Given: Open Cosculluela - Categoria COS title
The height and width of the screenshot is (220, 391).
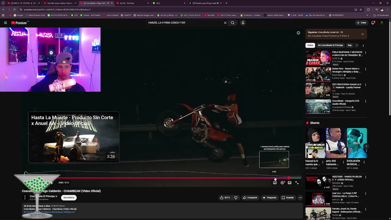Looking at the screenshot, I should [346, 102].
